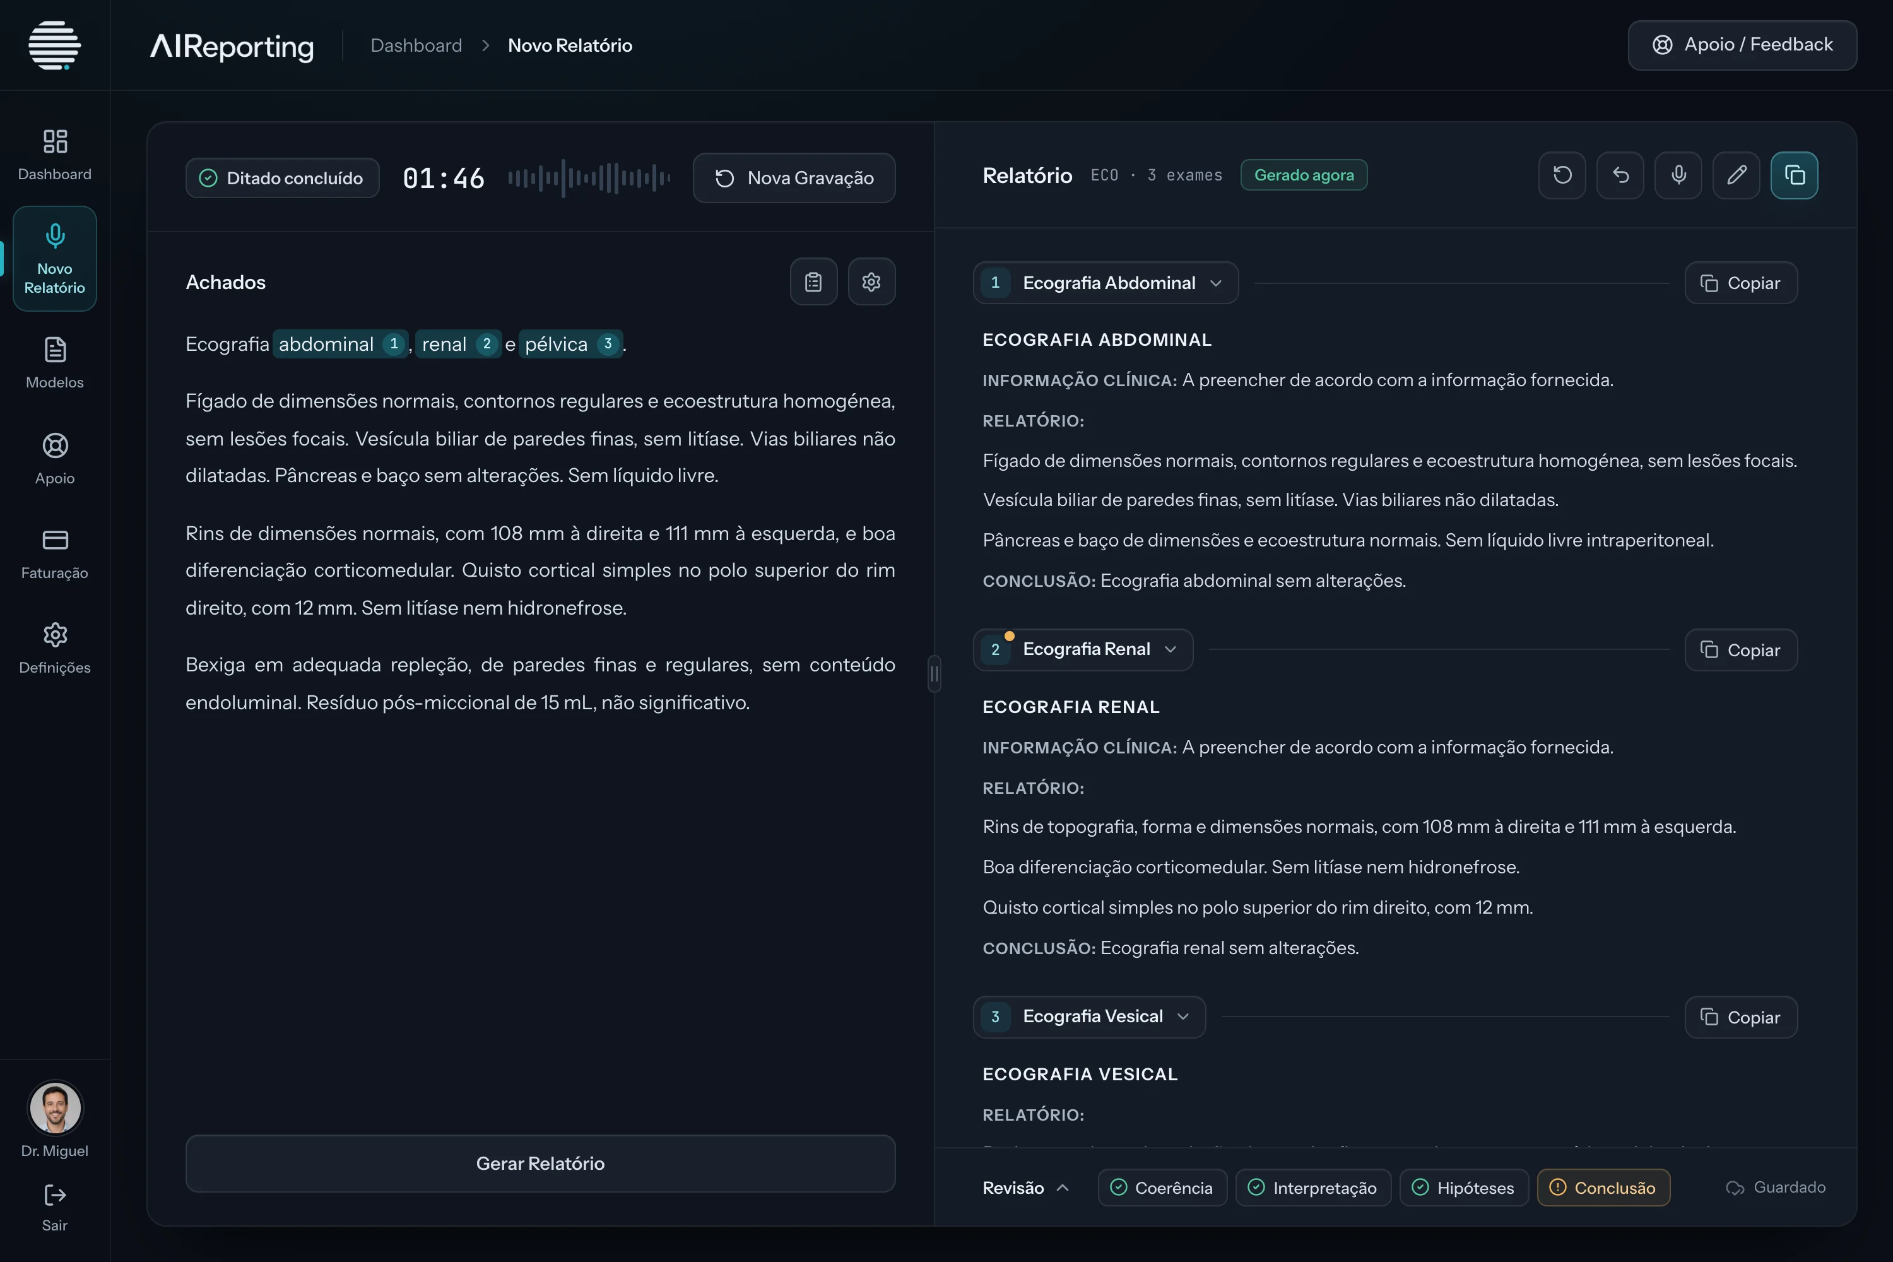Click ECOGRAFIA RENAL report title
The width and height of the screenshot is (1893, 1262).
click(1071, 707)
